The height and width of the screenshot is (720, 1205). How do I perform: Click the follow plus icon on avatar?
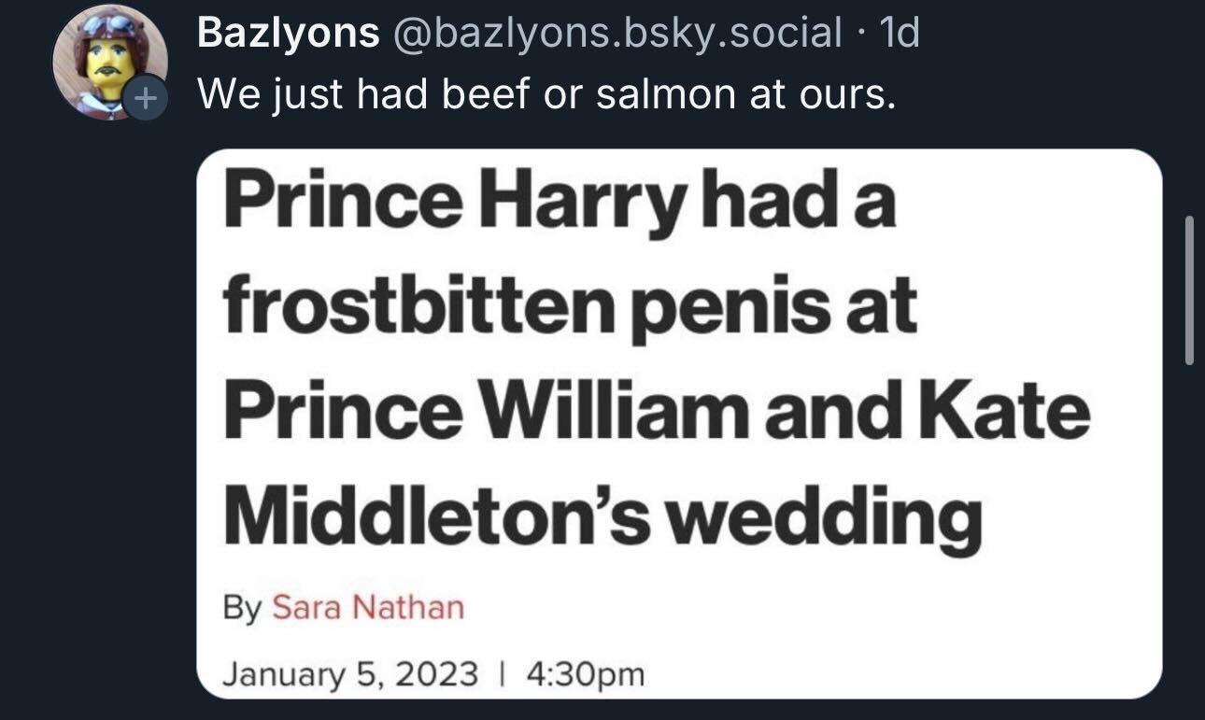[144, 98]
